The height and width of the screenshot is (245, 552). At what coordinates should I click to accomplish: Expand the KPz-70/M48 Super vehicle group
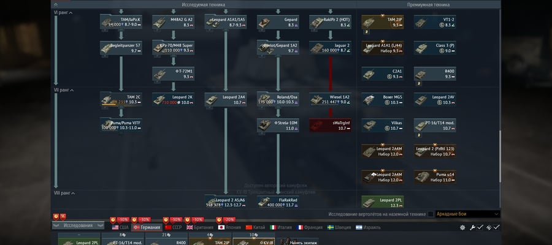173,48
